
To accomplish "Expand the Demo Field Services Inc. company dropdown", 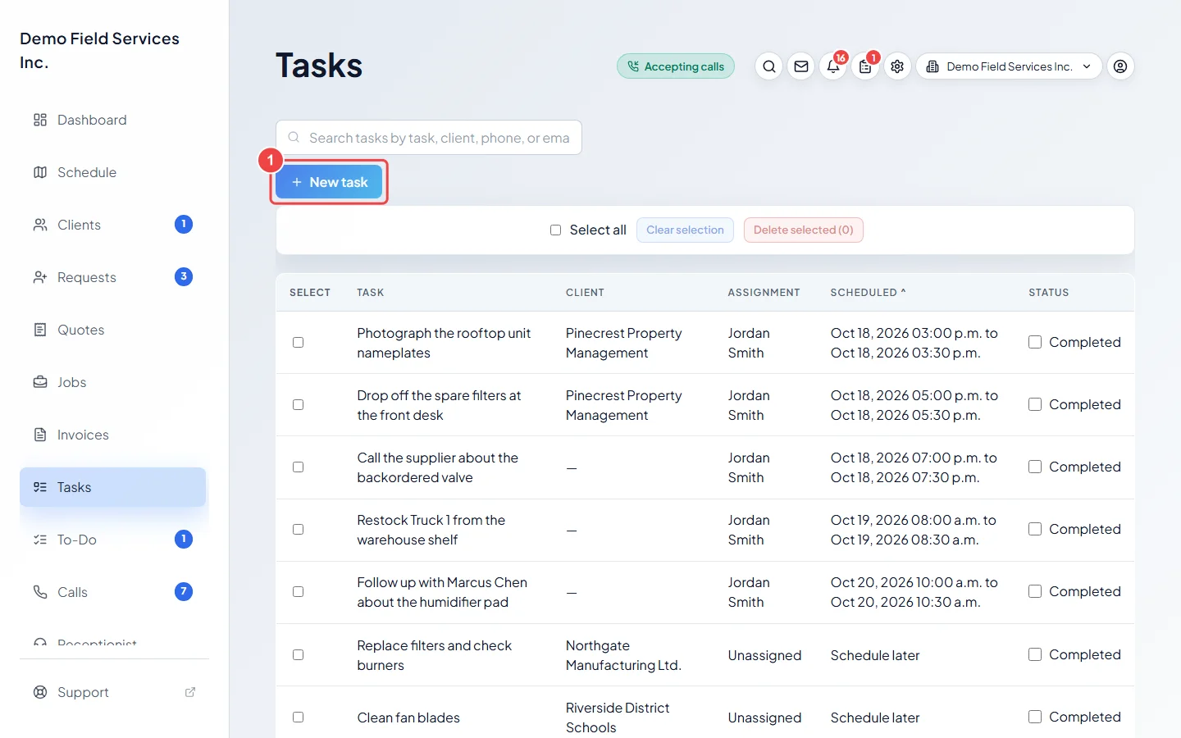I will 1009,66.
